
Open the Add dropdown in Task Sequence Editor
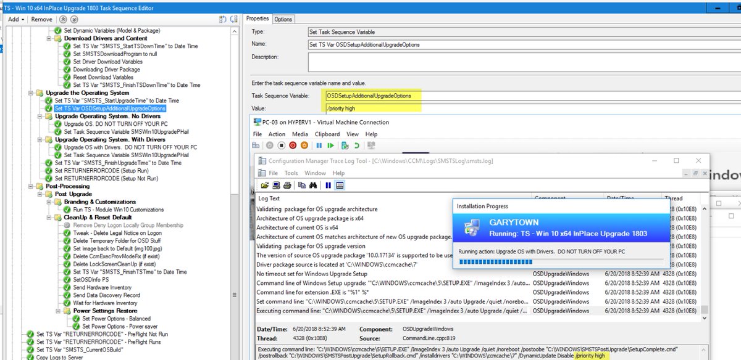click(x=15, y=19)
